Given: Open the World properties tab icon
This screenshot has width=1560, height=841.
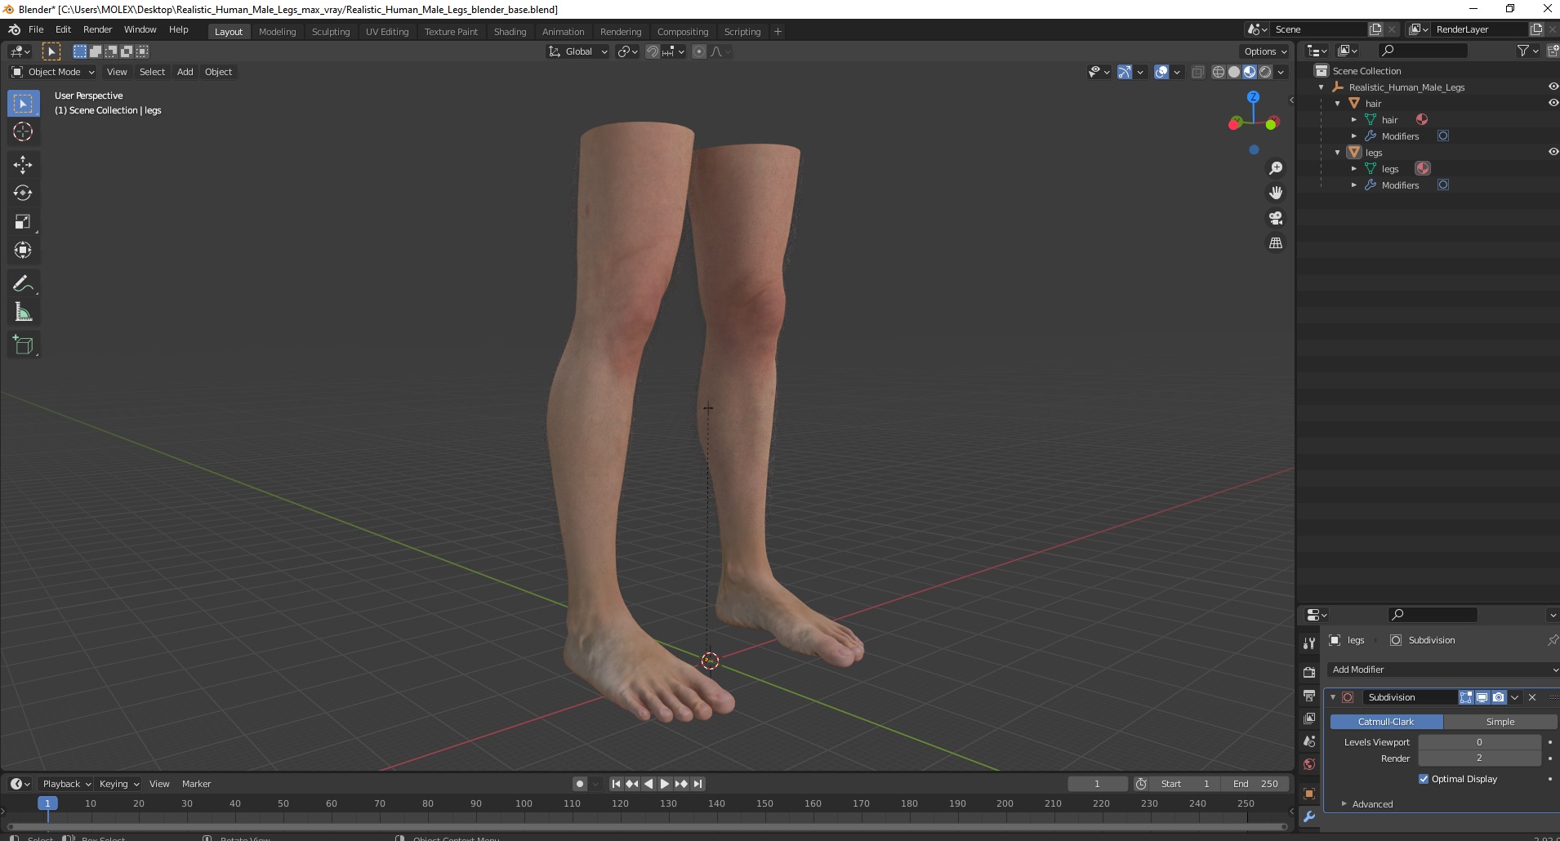Looking at the screenshot, I should (x=1309, y=764).
